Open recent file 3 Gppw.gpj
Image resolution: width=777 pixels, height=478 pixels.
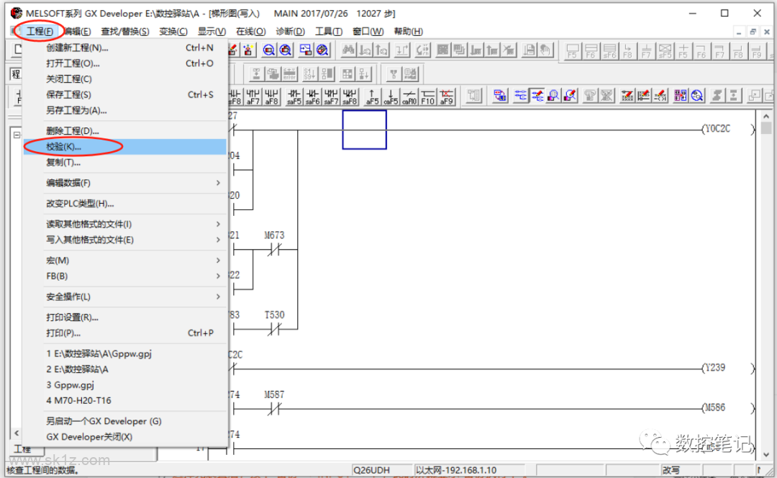(125, 385)
